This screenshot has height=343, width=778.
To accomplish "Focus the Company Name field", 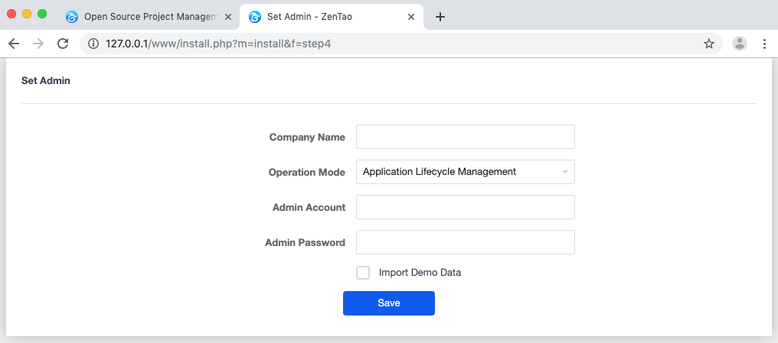I will tap(465, 137).
